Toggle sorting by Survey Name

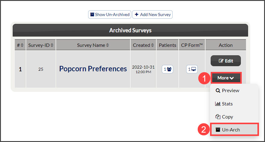107,45
